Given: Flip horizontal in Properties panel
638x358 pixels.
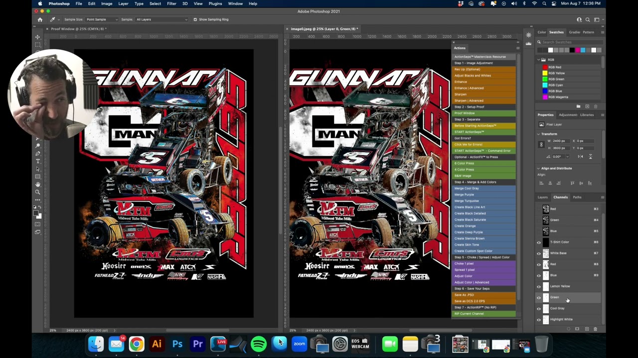Looking at the screenshot, I should tap(580, 157).
